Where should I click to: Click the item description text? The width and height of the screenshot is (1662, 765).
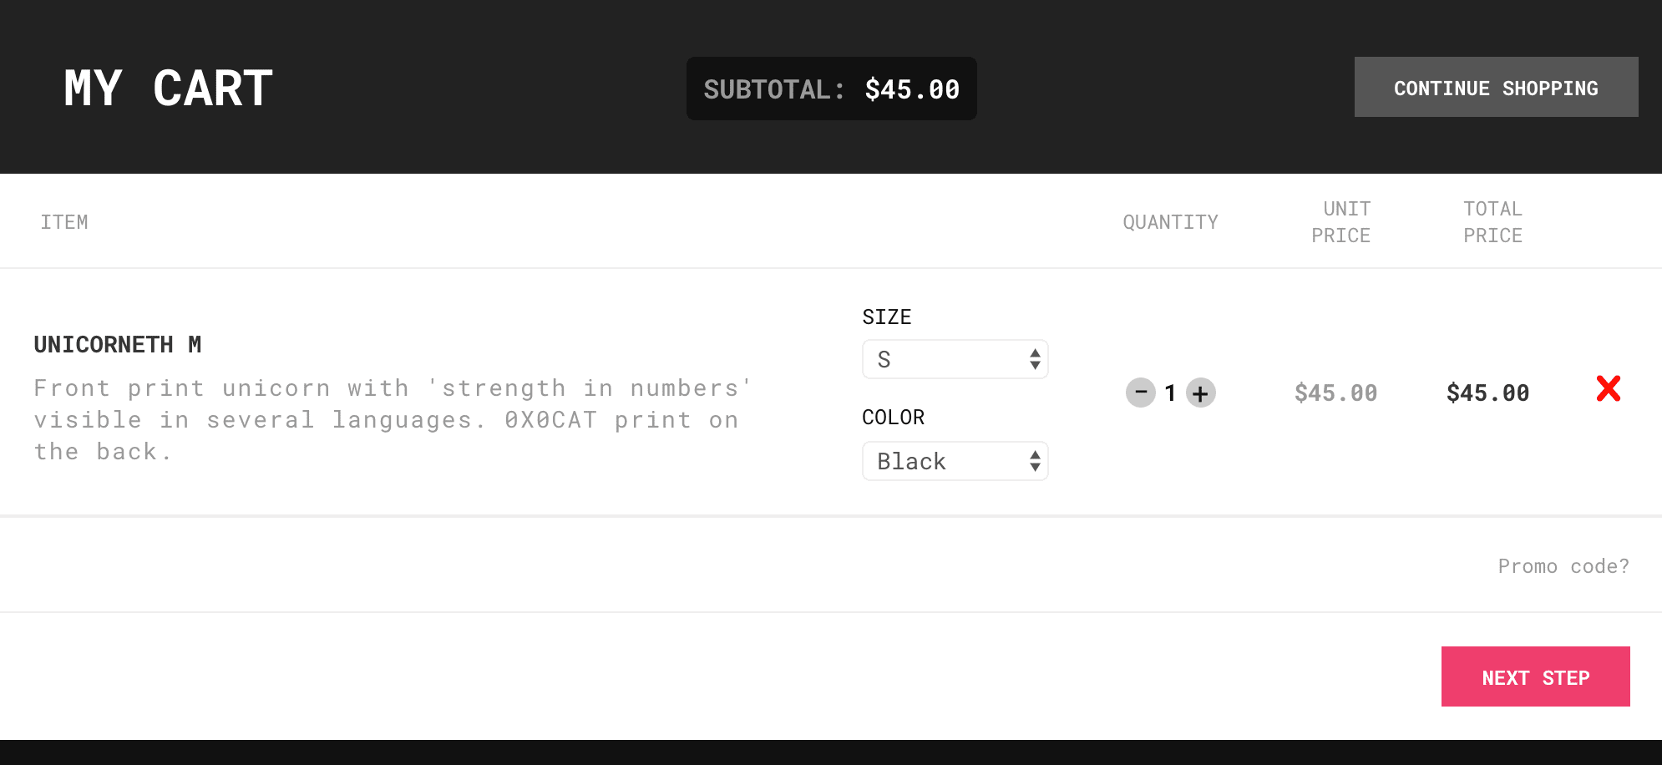tap(393, 419)
